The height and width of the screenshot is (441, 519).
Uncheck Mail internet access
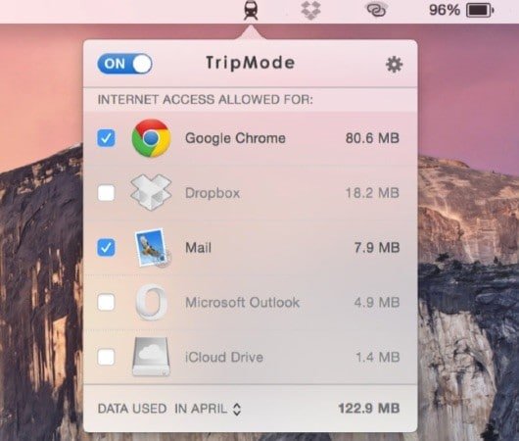107,248
